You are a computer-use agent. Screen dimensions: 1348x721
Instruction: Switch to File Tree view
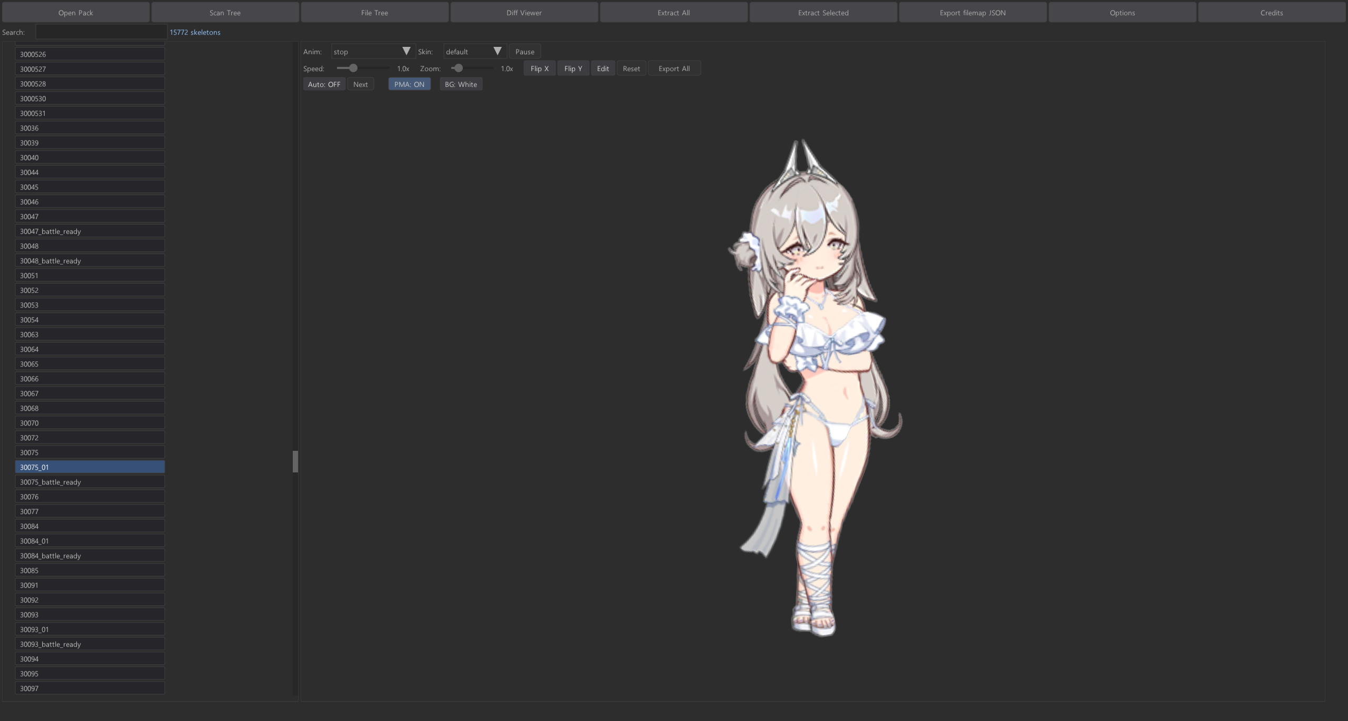[374, 13]
